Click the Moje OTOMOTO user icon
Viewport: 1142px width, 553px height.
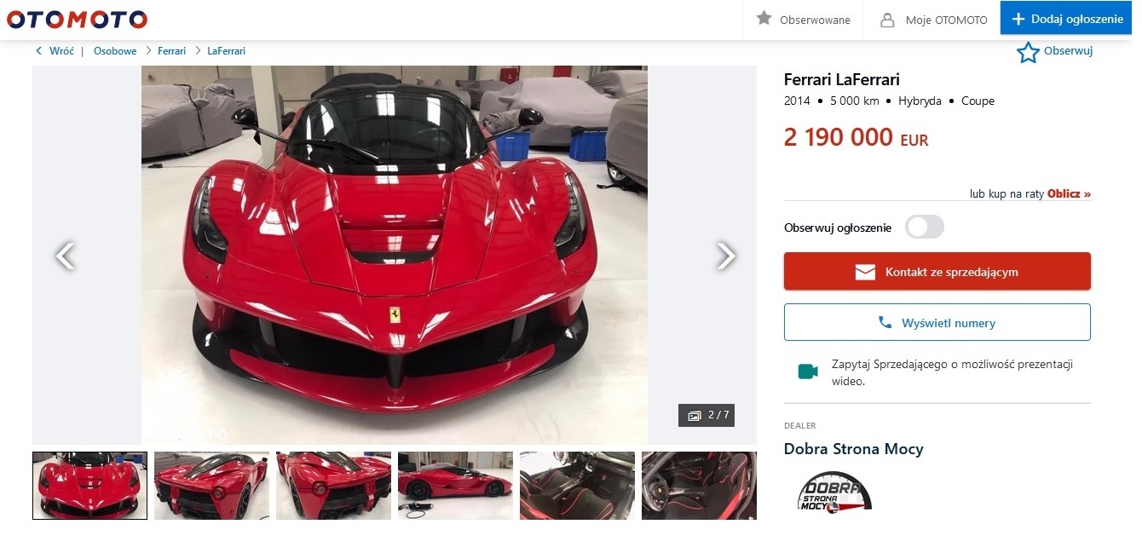(887, 20)
